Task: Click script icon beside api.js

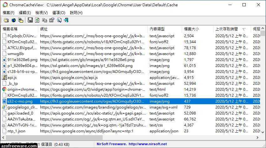Action: (4, 78)
